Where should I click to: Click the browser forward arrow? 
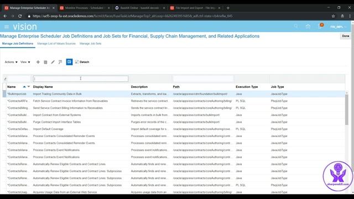tap(13, 16)
